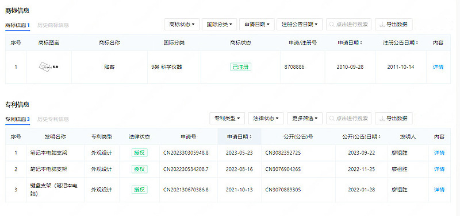The image size is (460, 216).
Task: Select the 商标信息 tab
Action: tap(18, 25)
